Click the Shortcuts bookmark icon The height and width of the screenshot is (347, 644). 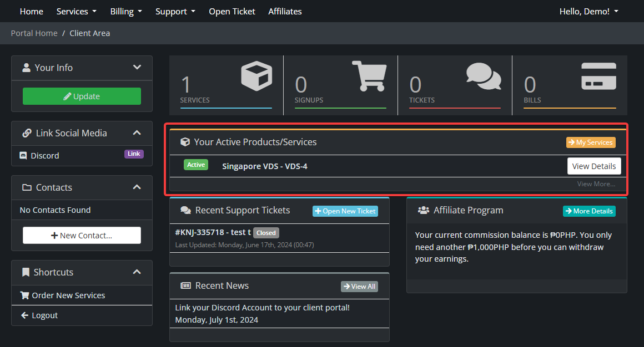point(26,272)
